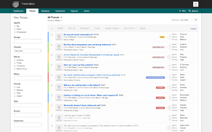Switch to the Tickets tab

click(x=32, y=11)
